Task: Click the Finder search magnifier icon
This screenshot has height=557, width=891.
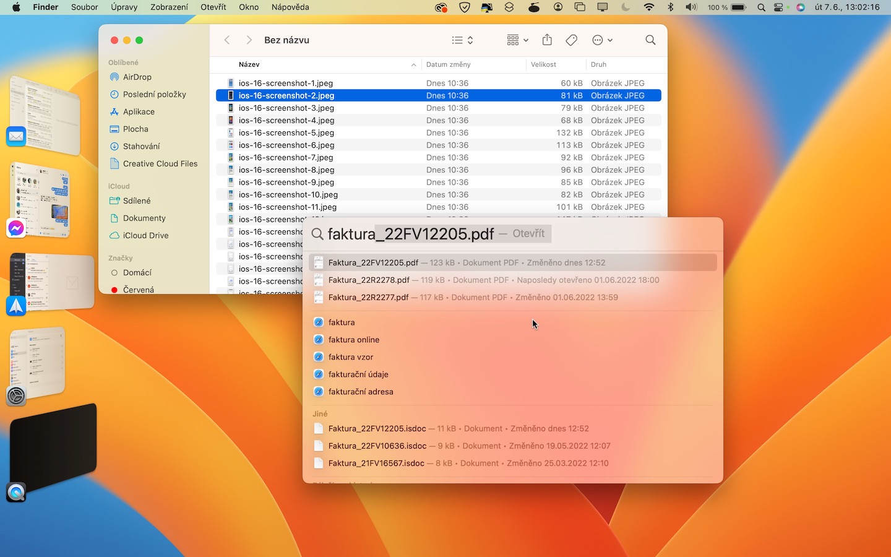Action: 650,40
